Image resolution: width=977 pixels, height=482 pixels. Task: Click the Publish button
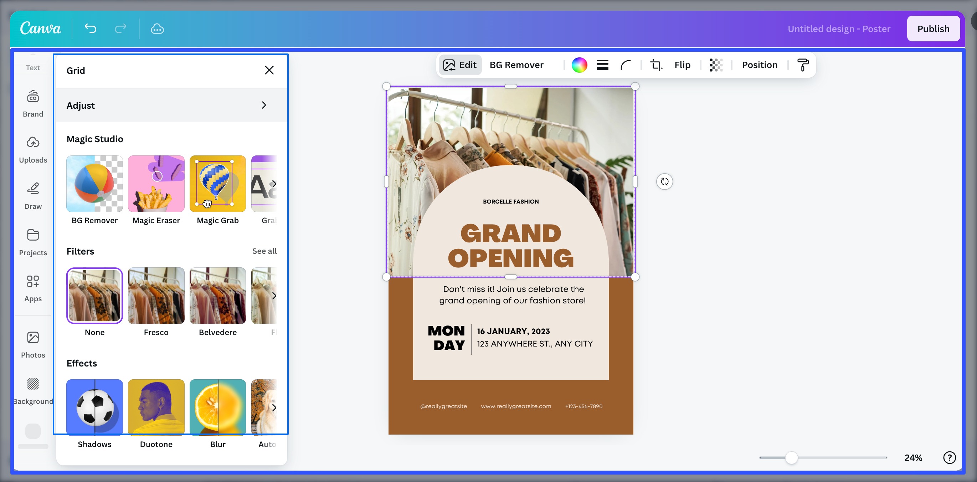[934, 29]
